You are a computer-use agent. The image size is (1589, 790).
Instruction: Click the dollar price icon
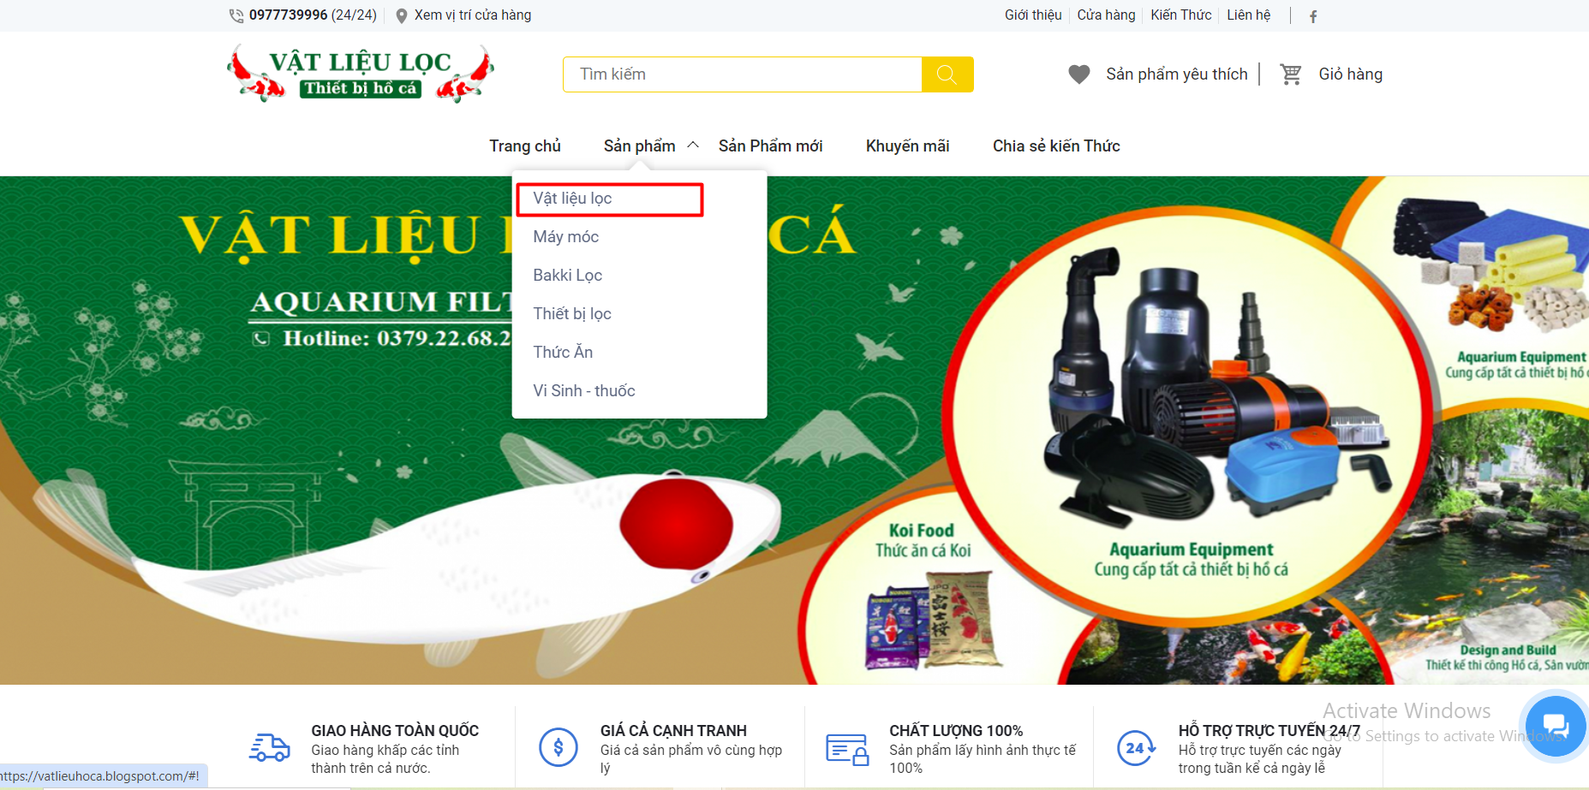coord(559,747)
